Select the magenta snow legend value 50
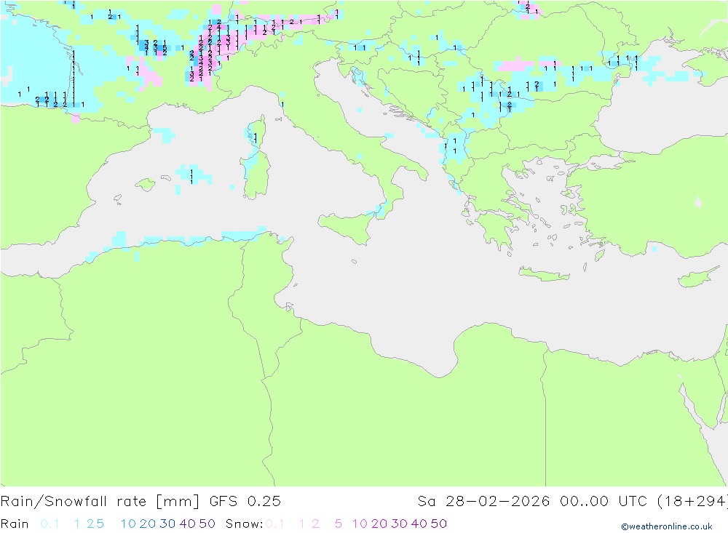The image size is (728, 533). [x=439, y=524]
